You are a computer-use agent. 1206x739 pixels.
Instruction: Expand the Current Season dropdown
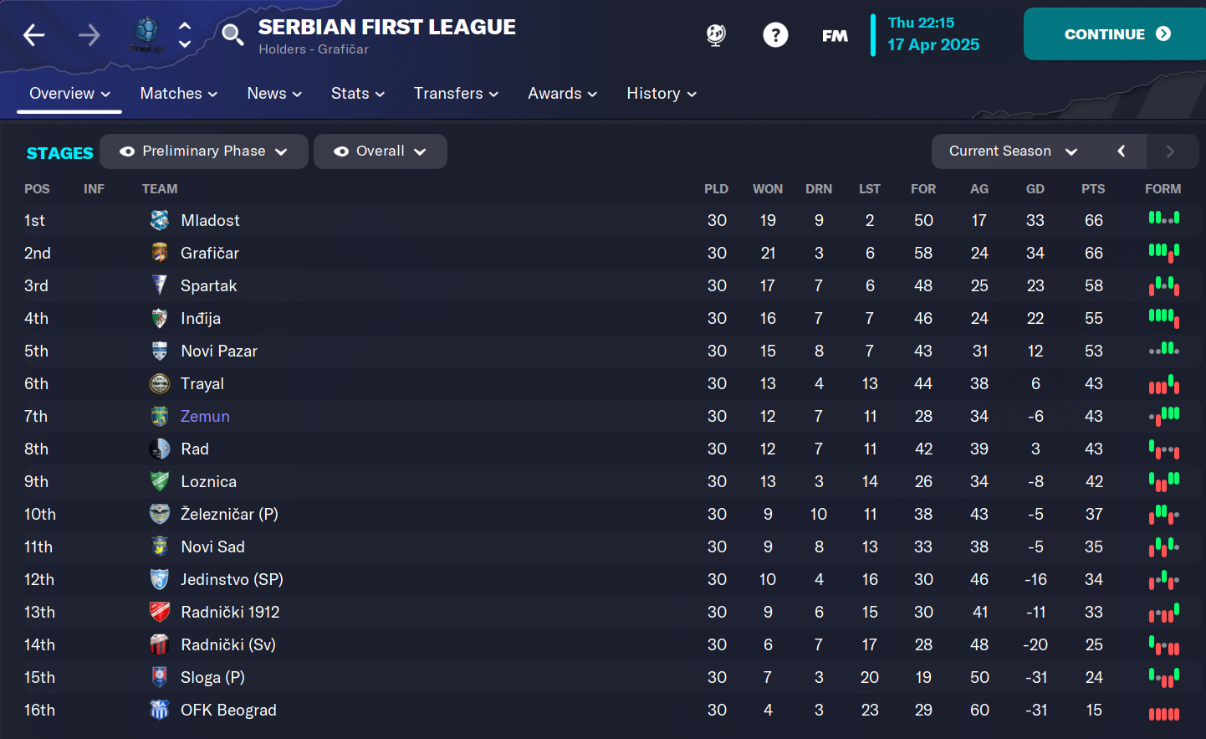point(1013,151)
